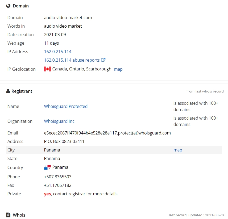Click the Whois section heading
The width and height of the screenshot is (228, 219).
click(x=19, y=215)
